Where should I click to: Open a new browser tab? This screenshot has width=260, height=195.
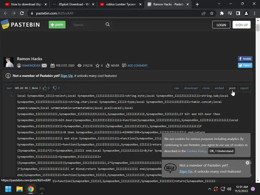(197, 4)
